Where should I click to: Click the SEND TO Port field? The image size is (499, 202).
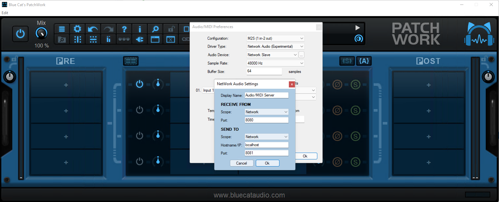267,153
